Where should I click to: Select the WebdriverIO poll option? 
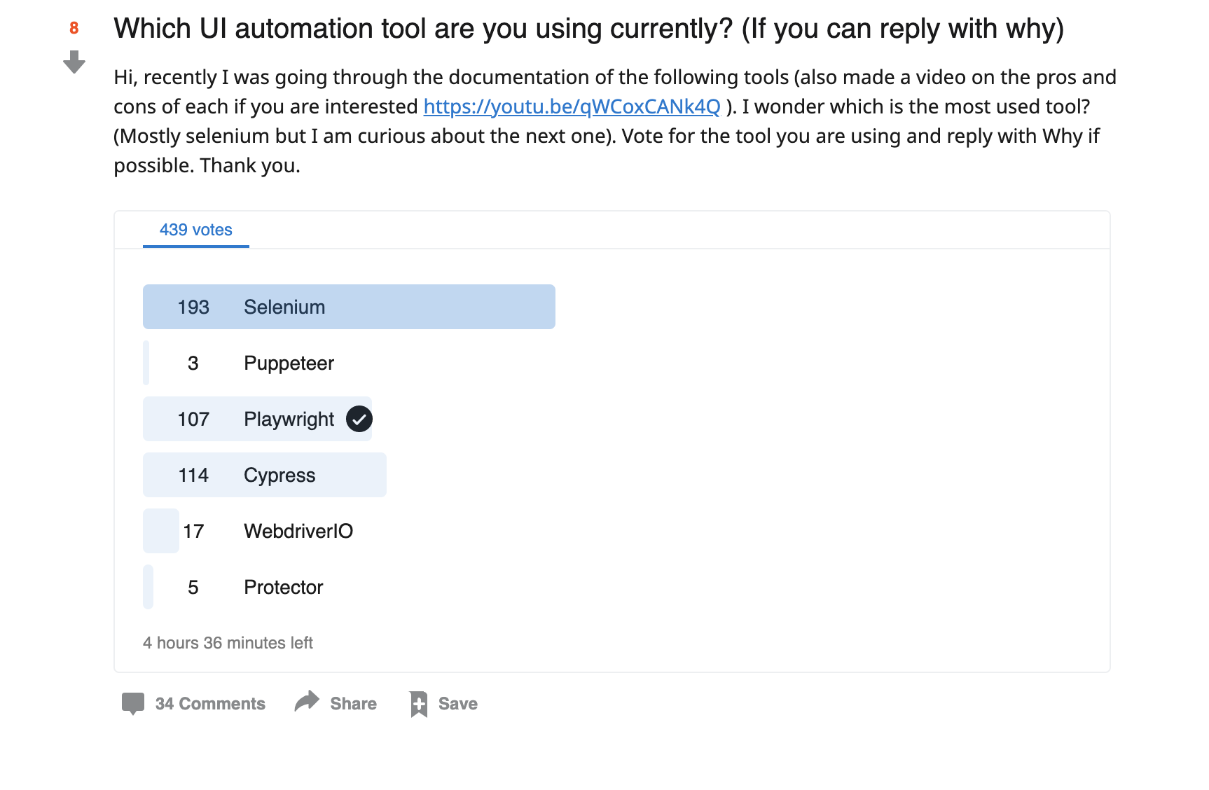click(298, 532)
